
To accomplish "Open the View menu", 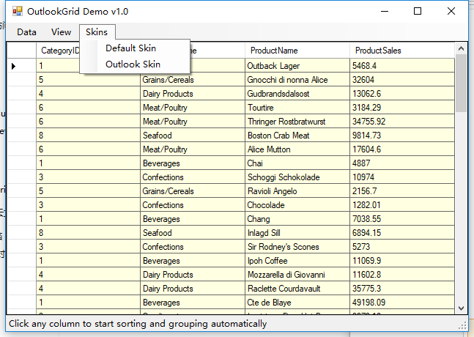I will click(61, 32).
